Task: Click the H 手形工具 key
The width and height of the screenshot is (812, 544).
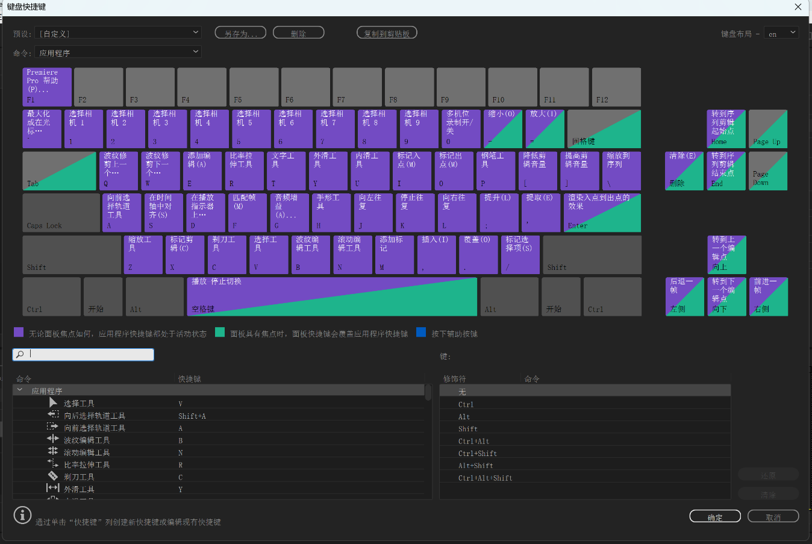Action: (x=331, y=213)
